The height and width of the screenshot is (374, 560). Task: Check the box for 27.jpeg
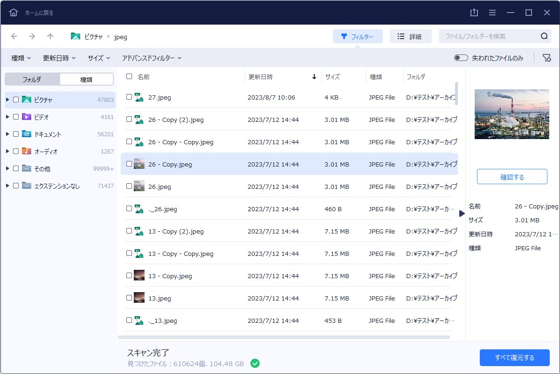point(129,97)
